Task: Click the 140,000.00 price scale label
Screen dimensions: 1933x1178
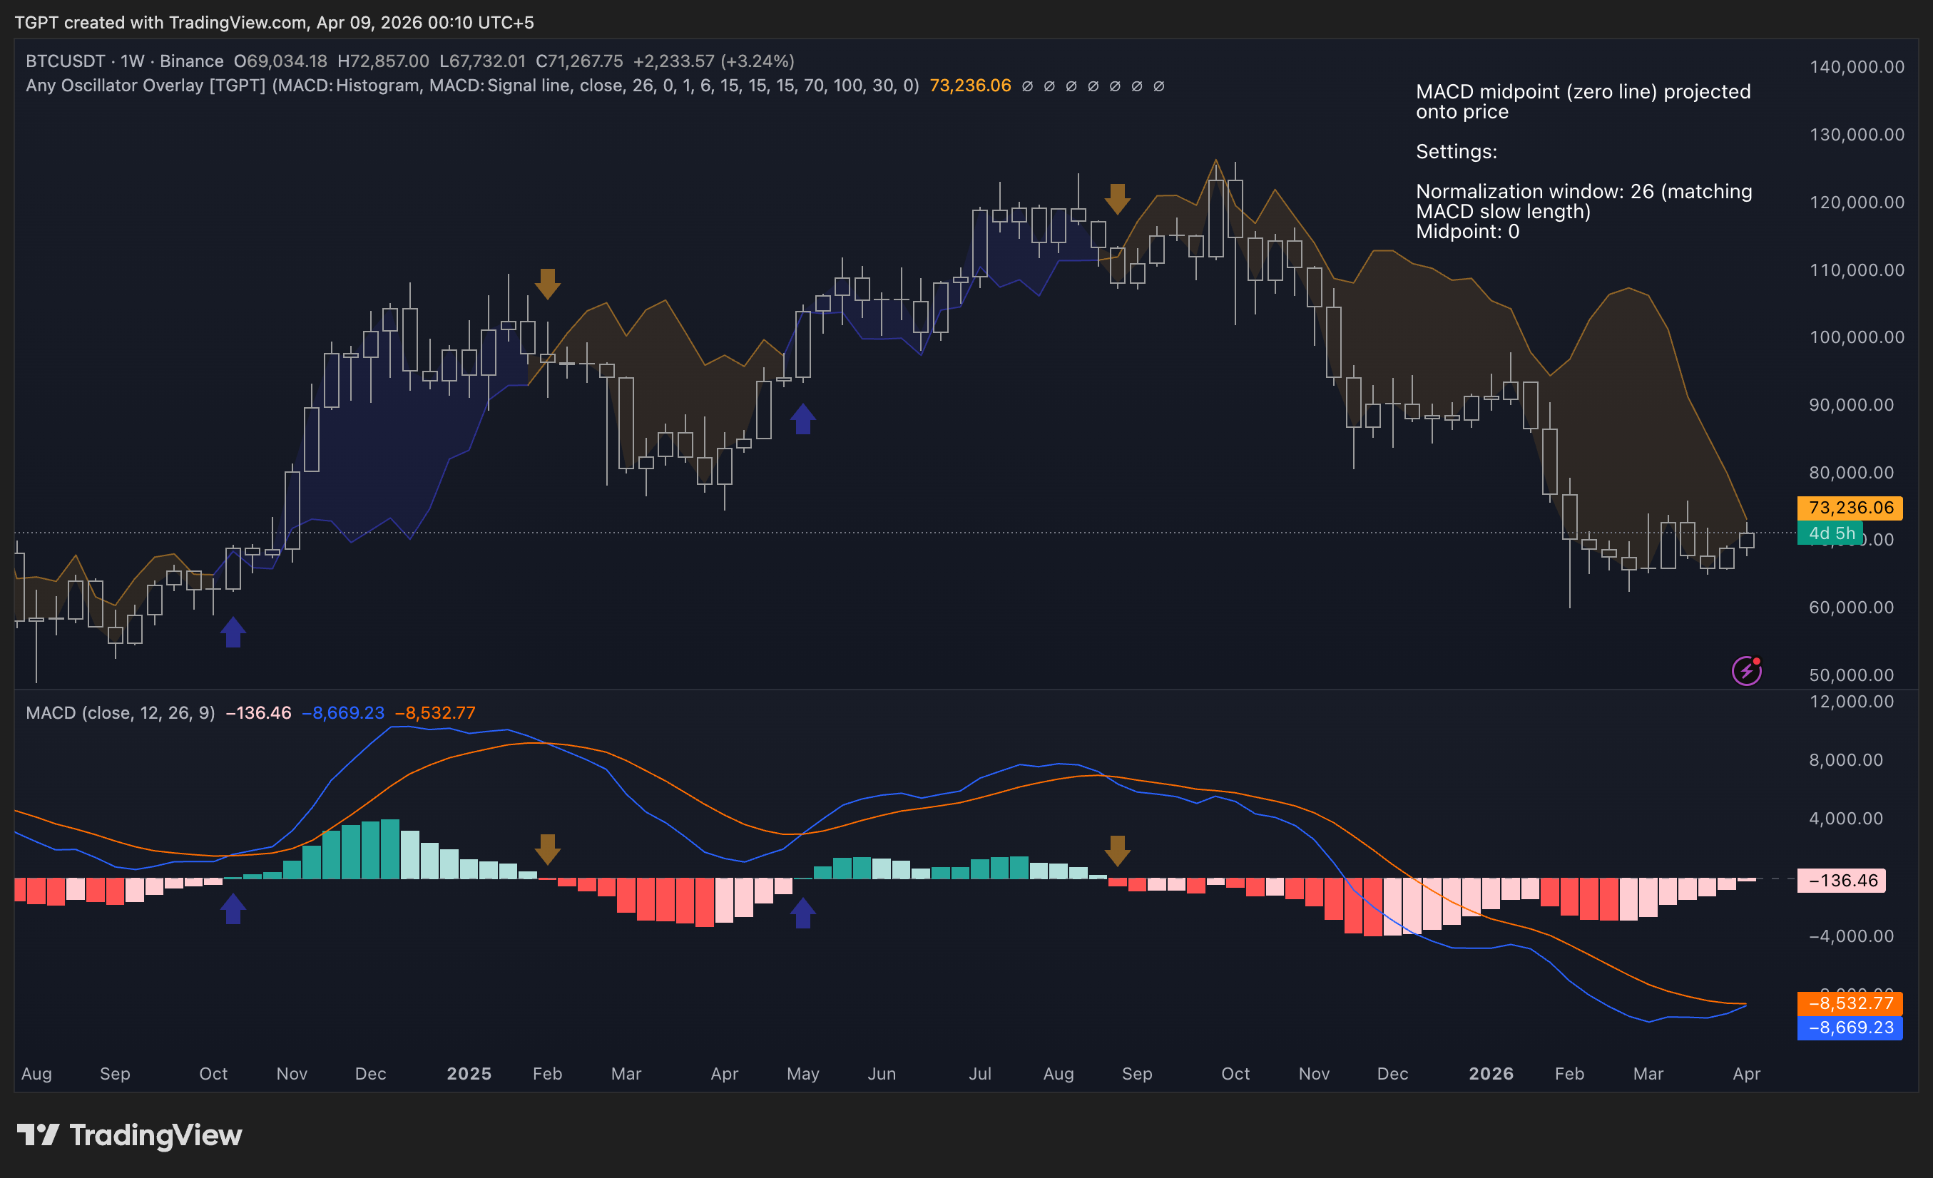Action: (1856, 66)
